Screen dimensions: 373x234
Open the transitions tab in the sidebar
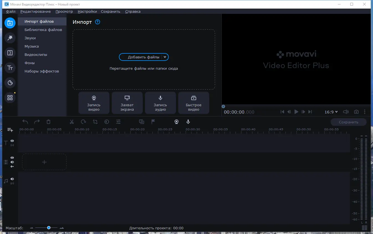tap(10, 53)
